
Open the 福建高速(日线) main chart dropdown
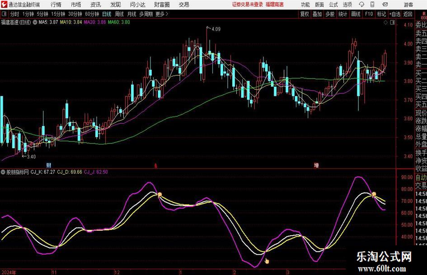click(x=35, y=22)
